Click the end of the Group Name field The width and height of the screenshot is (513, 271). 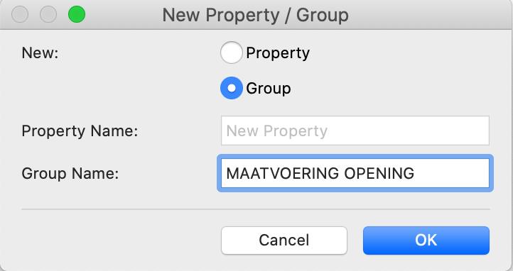coord(451,173)
